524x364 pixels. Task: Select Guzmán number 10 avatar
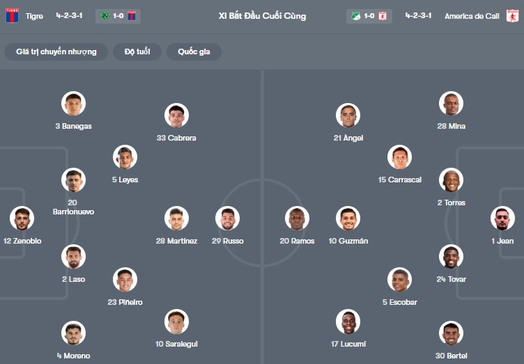pyautogui.click(x=348, y=219)
